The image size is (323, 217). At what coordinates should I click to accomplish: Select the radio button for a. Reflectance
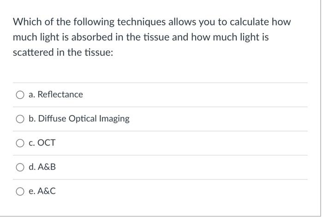(20, 95)
